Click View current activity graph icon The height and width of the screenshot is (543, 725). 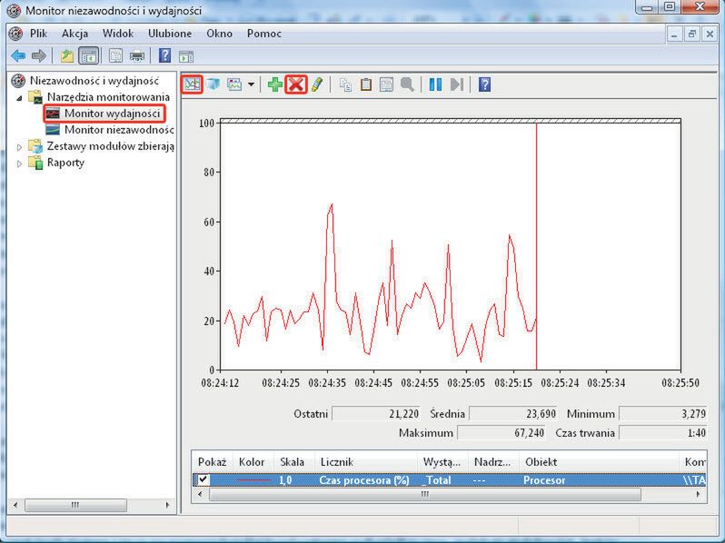pyautogui.click(x=192, y=84)
